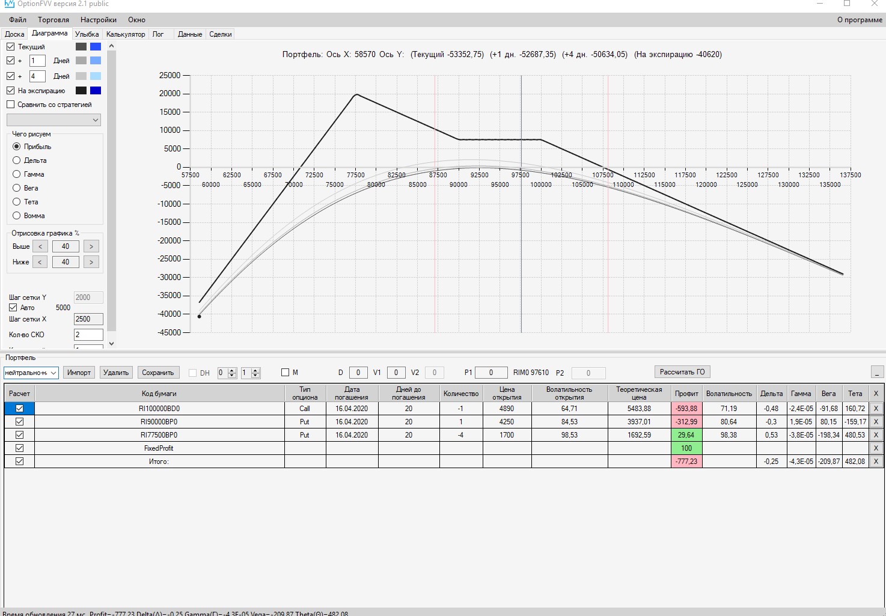Click the Шаг сетки X input field
This screenshot has width=886, height=616.
(x=88, y=319)
